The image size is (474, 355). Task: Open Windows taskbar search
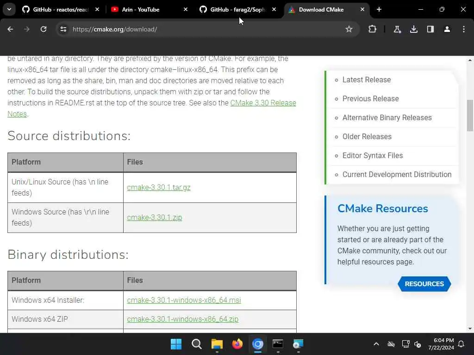coord(196,344)
